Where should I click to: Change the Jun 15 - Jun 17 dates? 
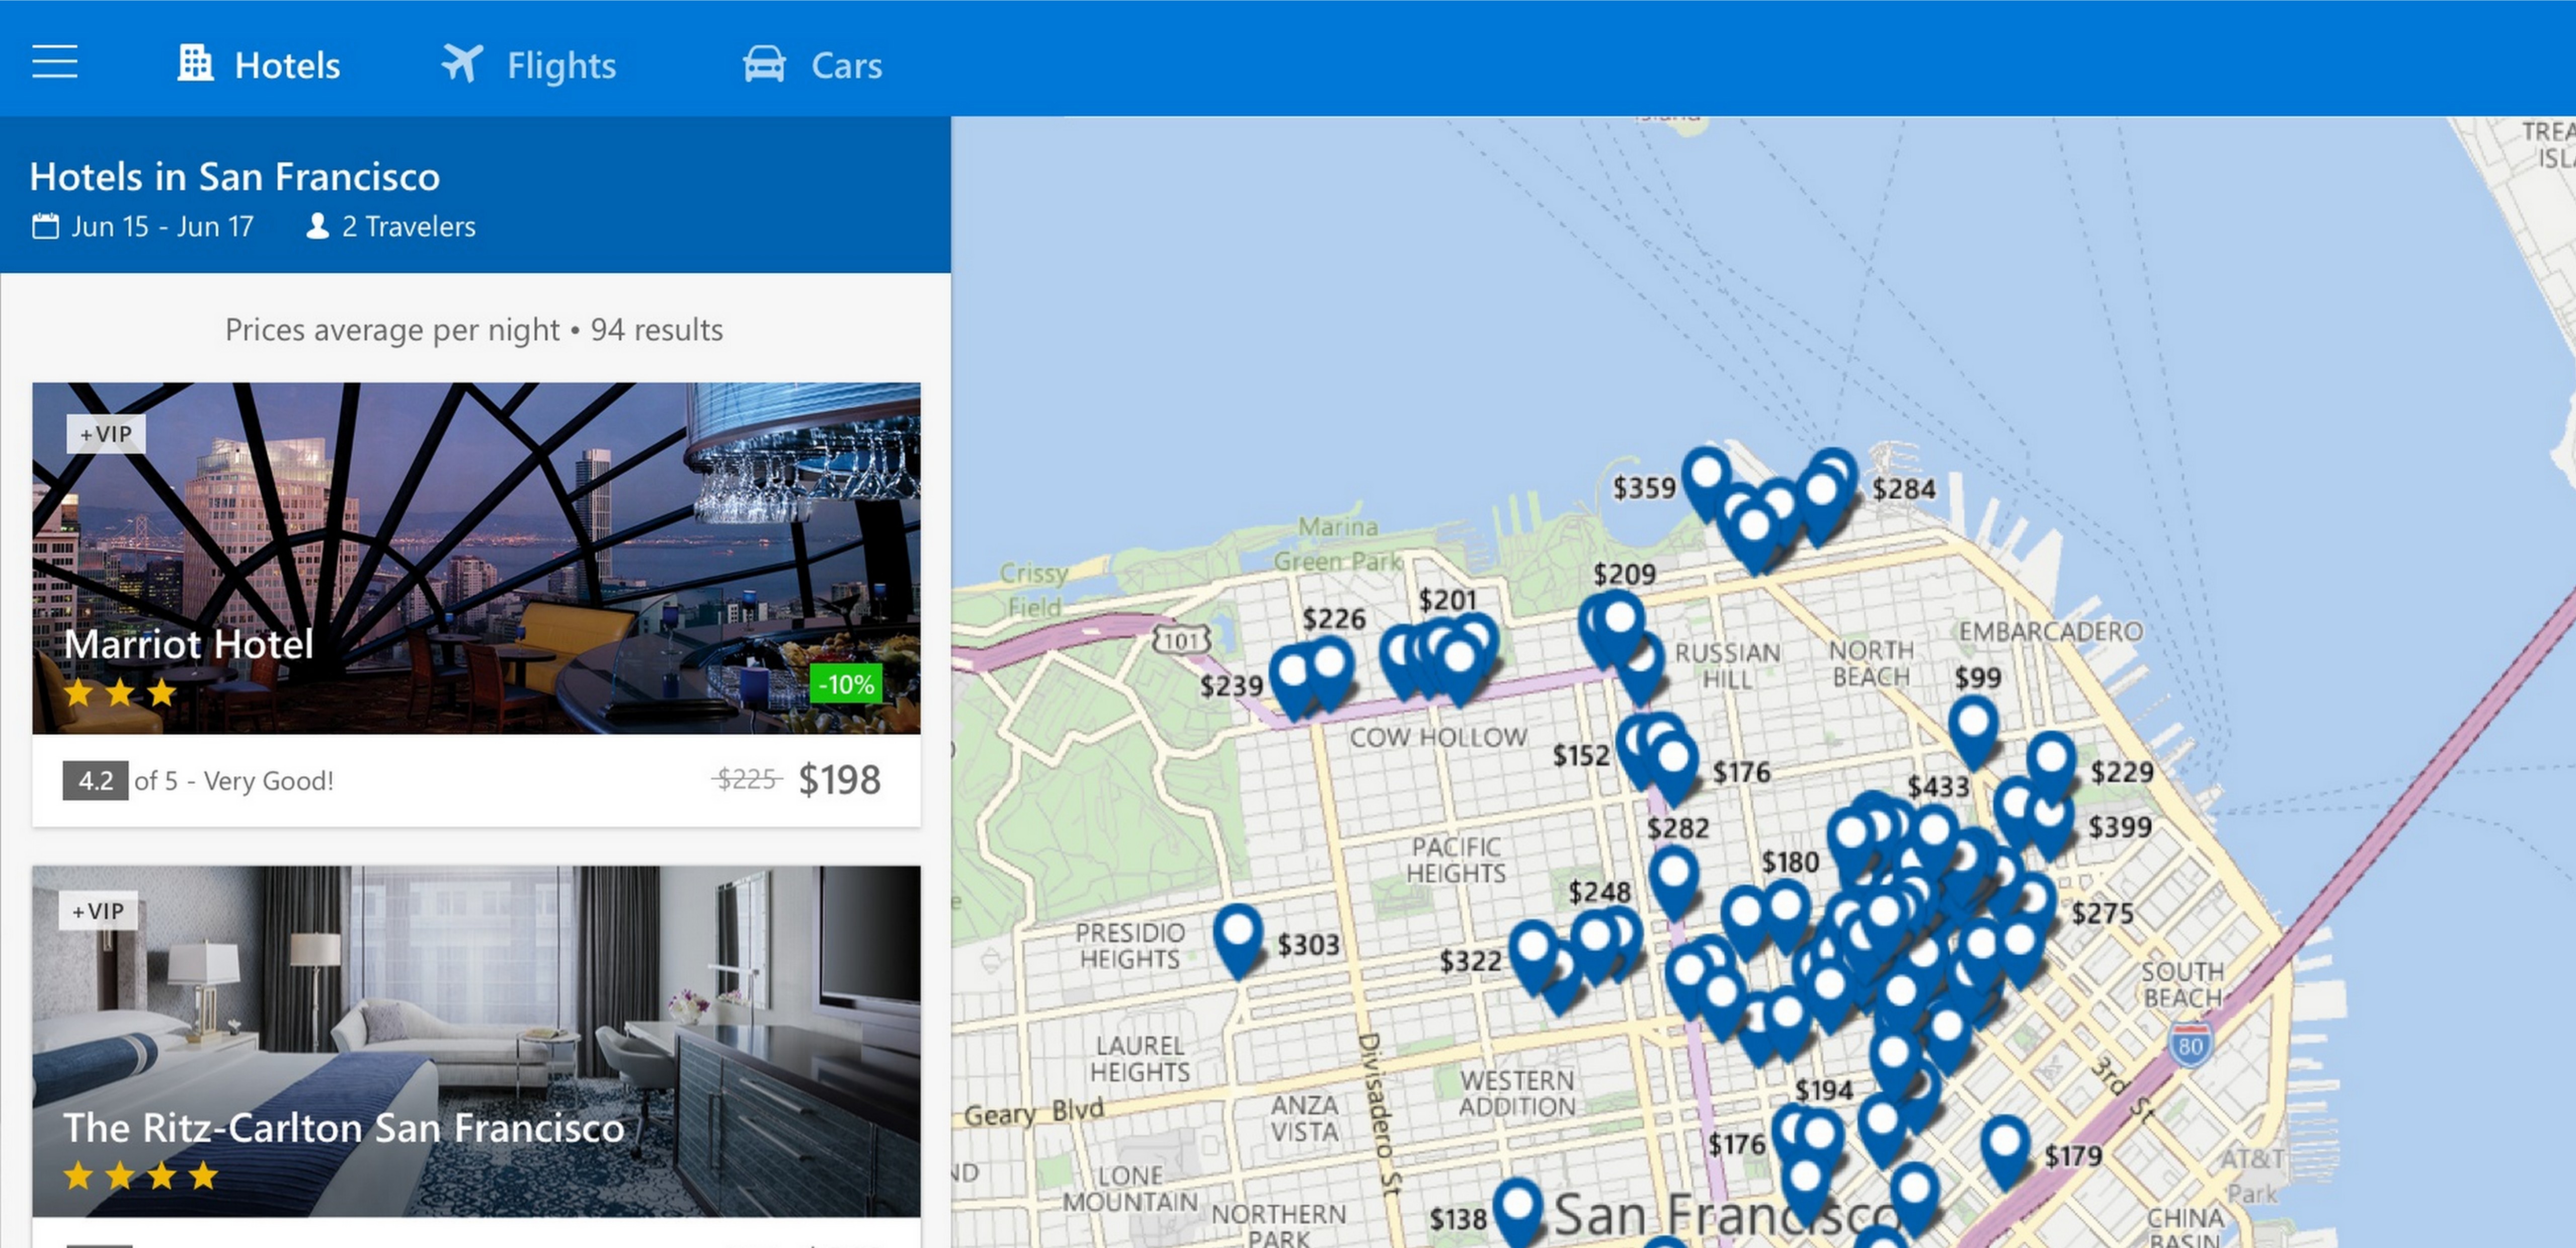[162, 227]
